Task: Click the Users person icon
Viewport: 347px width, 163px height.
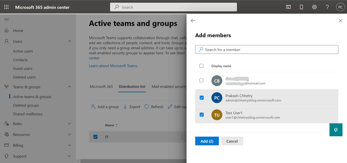Action: (7, 41)
